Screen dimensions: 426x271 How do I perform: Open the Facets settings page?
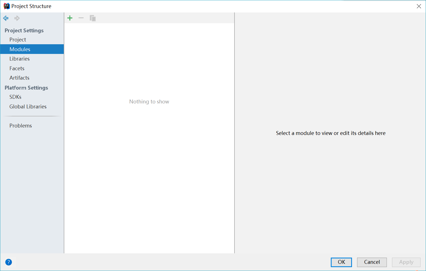(x=32, y=68)
